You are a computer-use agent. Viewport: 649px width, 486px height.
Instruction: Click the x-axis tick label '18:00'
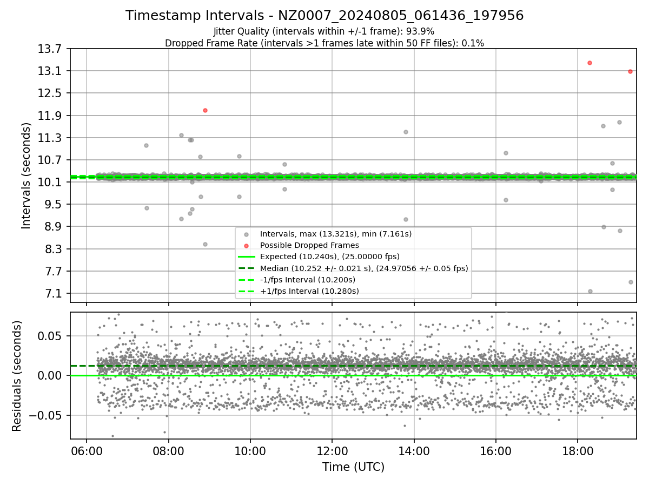578,450
